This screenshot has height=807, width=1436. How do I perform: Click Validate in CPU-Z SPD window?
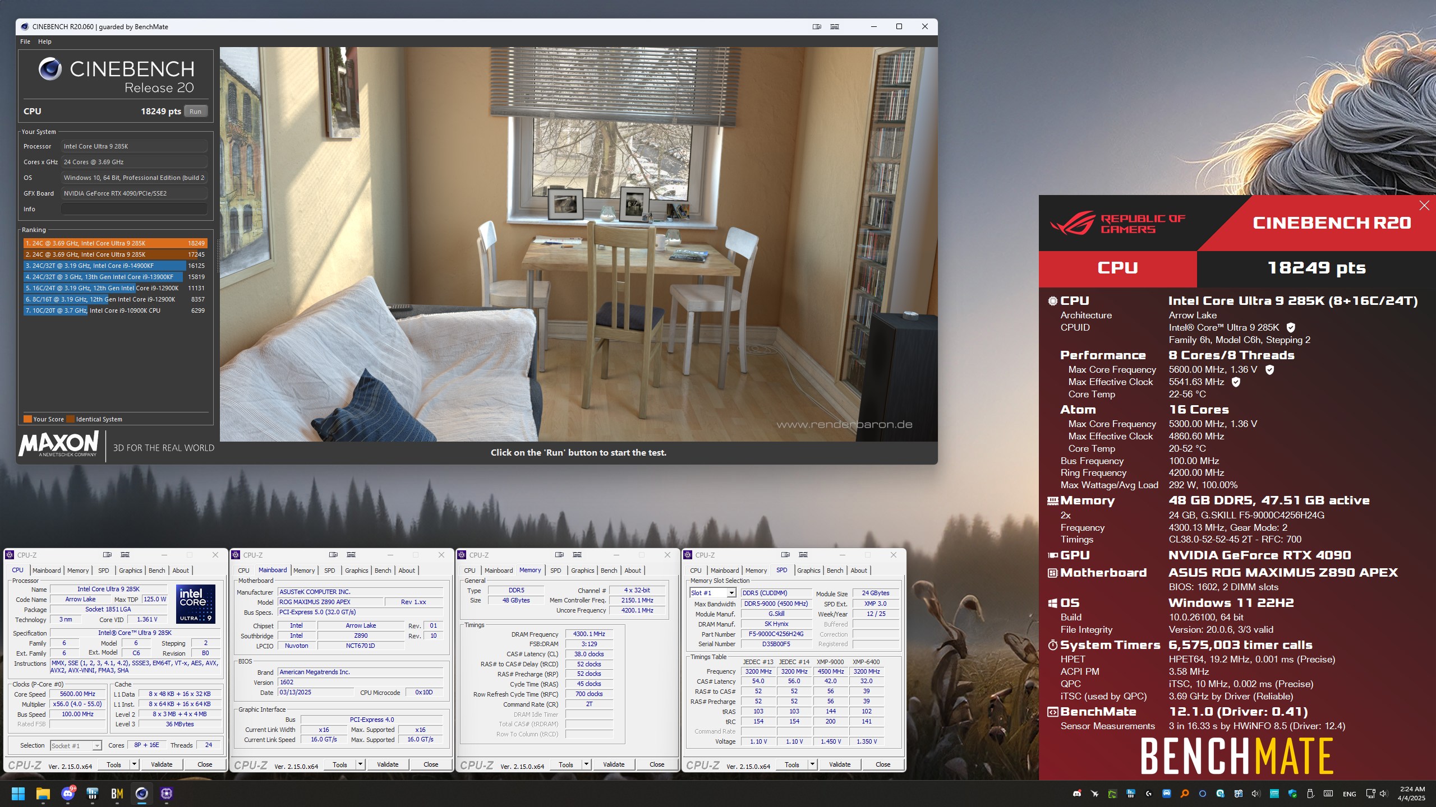tap(840, 764)
